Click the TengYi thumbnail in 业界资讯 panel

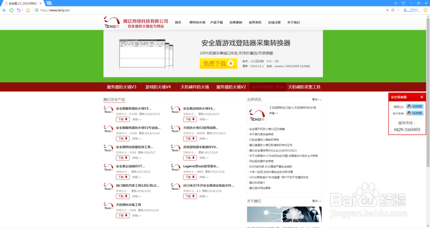pyautogui.click(x=256, y=114)
